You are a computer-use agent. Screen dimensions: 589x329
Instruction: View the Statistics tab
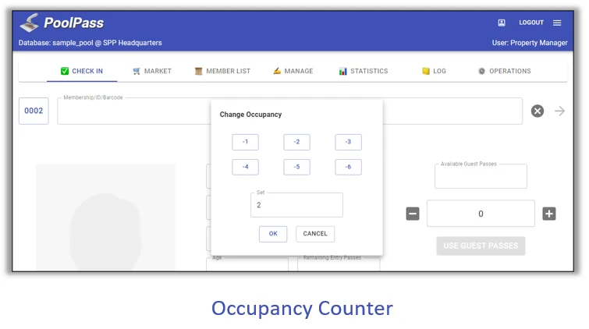[364, 71]
